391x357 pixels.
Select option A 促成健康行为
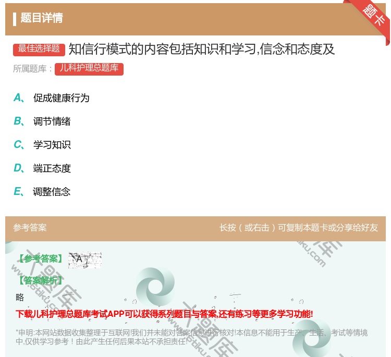52,98
